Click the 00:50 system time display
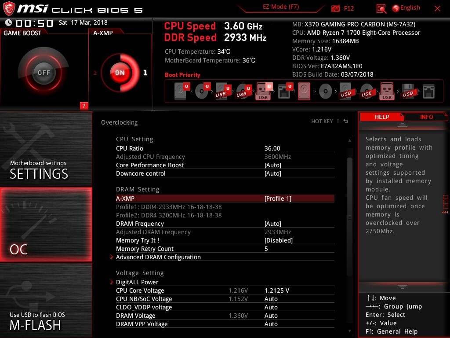 click(x=34, y=23)
